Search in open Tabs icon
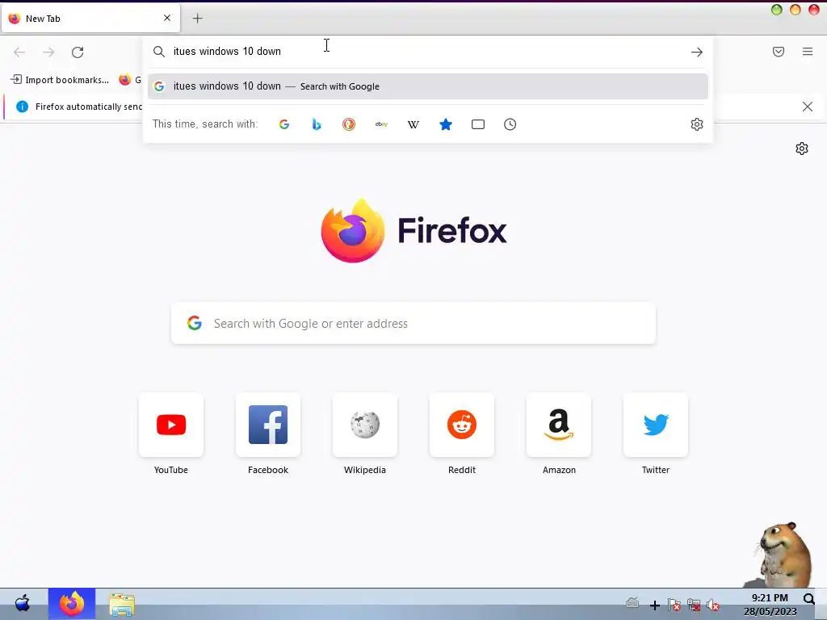Screen dimensions: 827x620 [478, 124]
